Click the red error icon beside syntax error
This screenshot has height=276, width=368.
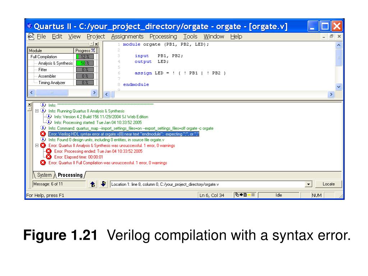click(43, 134)
